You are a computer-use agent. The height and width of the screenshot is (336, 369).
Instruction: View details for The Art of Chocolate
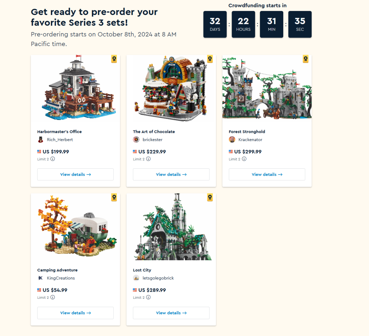tap(171, 174)
